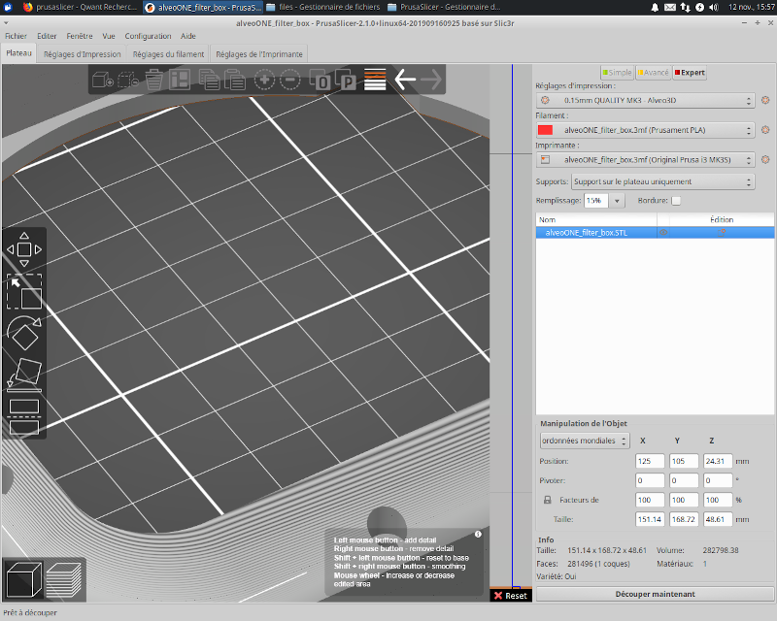Switch to Réglages du filament tab
Image resolution: width=777 pixels, height=621 pixels.
pyautogui.click(x=169, y=54)
